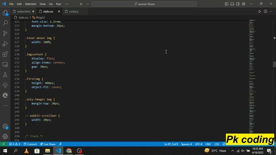
Task: Open the Edit menu
Action: tap(19, 4)
